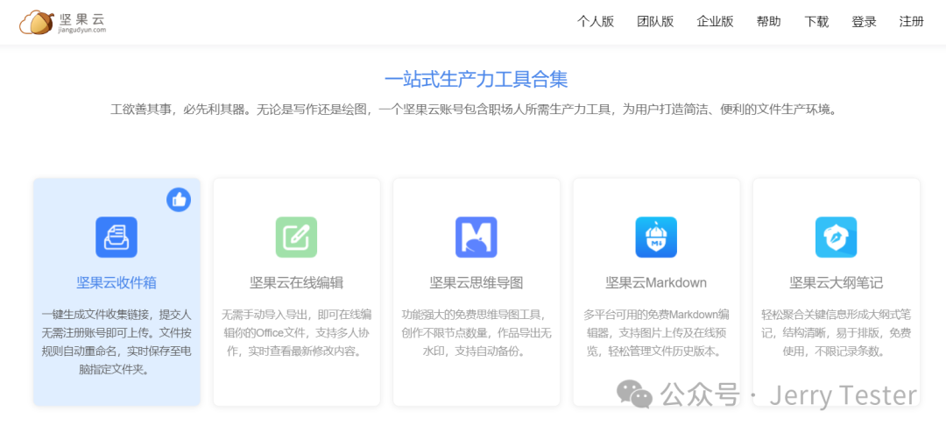
Task: Select the 坚果云思维导图 title
Action: pyautogui.click(x=476, y=282)
